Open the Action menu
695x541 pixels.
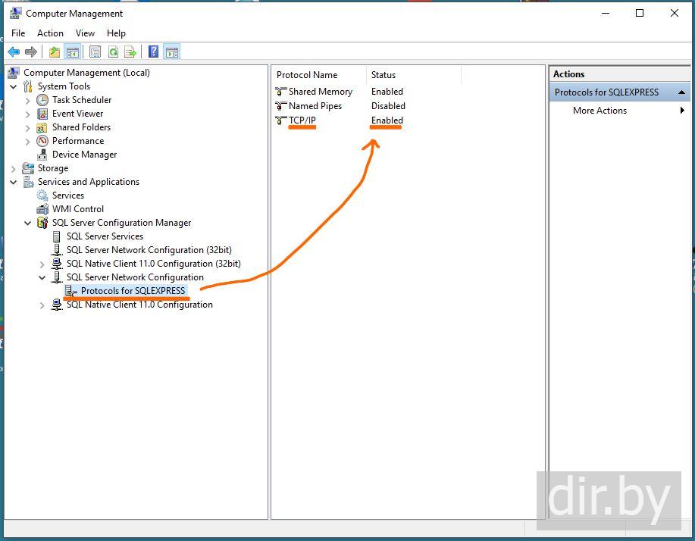(x=50, y=33)
